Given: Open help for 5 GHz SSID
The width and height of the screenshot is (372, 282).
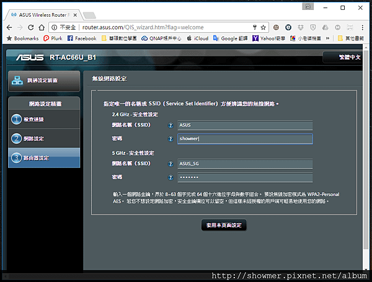Looking at the screenshot, I should pos(170,164).
